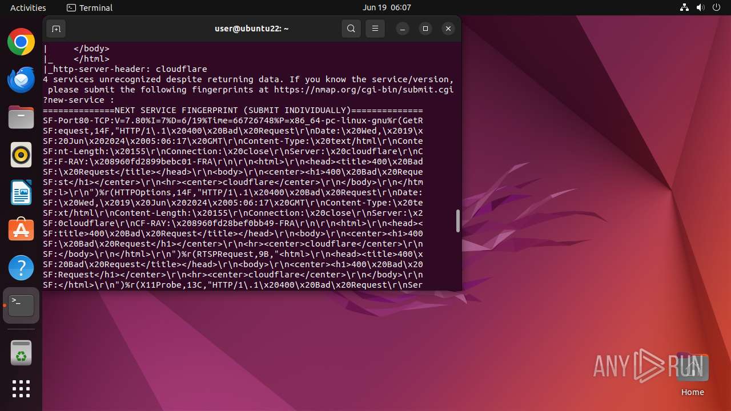Select the Terminal icon in the dock
The width and height of the screenshot is (731, 411).
(x=21, y=305)
